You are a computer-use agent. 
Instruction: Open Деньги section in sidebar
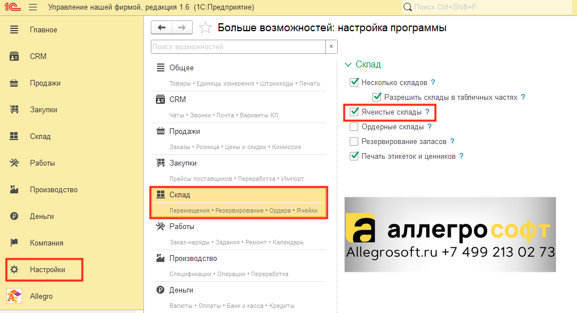pyautogui.click(x=41, y=216)
